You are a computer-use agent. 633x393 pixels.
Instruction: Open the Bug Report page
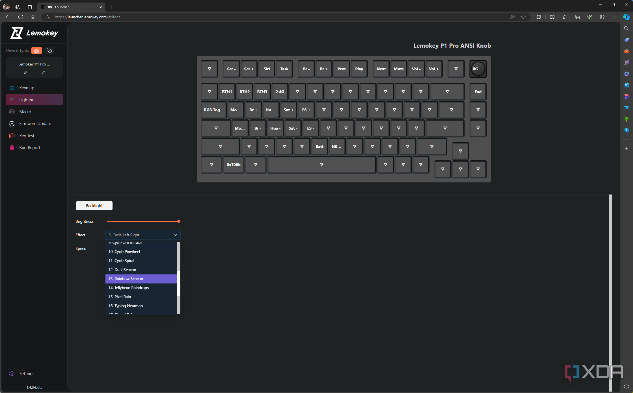click(x=30, y=148)
